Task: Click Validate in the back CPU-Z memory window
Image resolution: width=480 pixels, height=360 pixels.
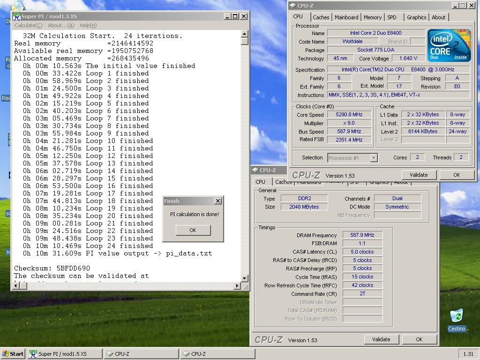Action: point(381,339)
